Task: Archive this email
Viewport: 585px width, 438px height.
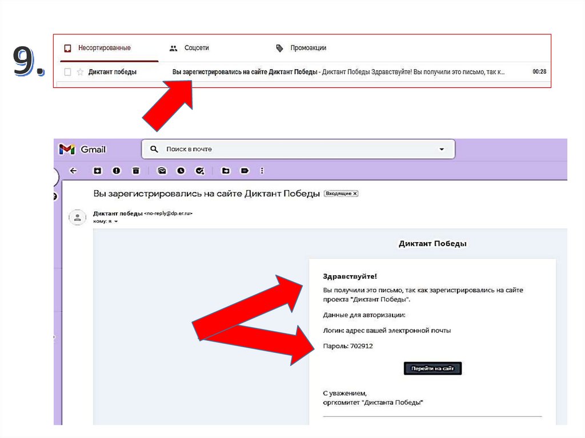Action: click(x=97, y=171)
